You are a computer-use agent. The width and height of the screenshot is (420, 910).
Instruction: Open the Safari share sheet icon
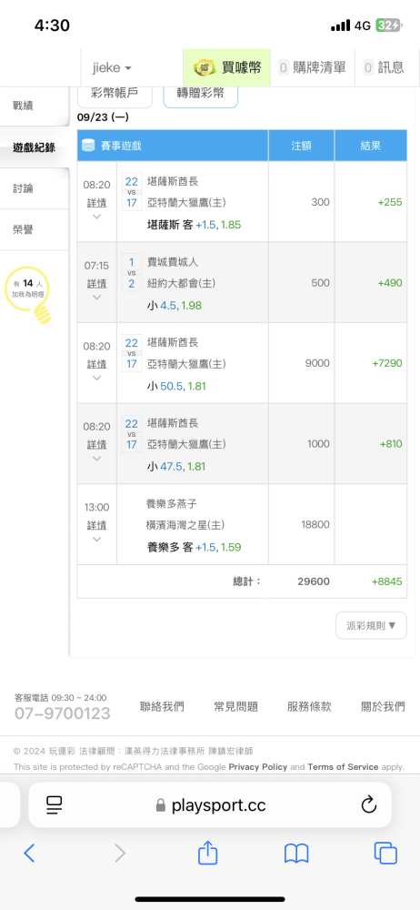pyautogui.click(x=207, y=853)
